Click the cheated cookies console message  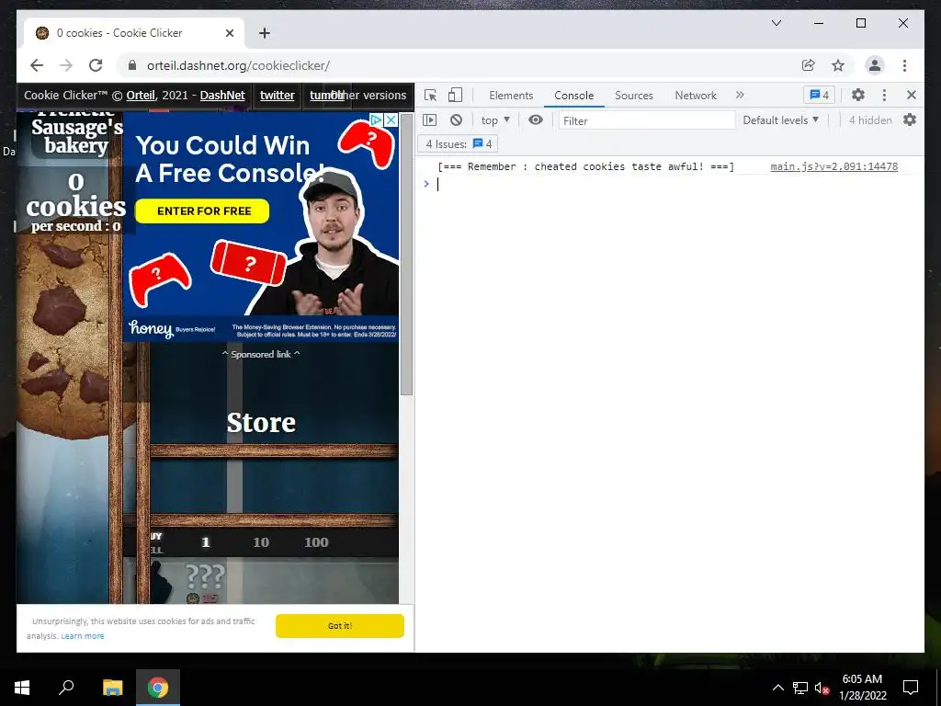(x=585, y=166)
